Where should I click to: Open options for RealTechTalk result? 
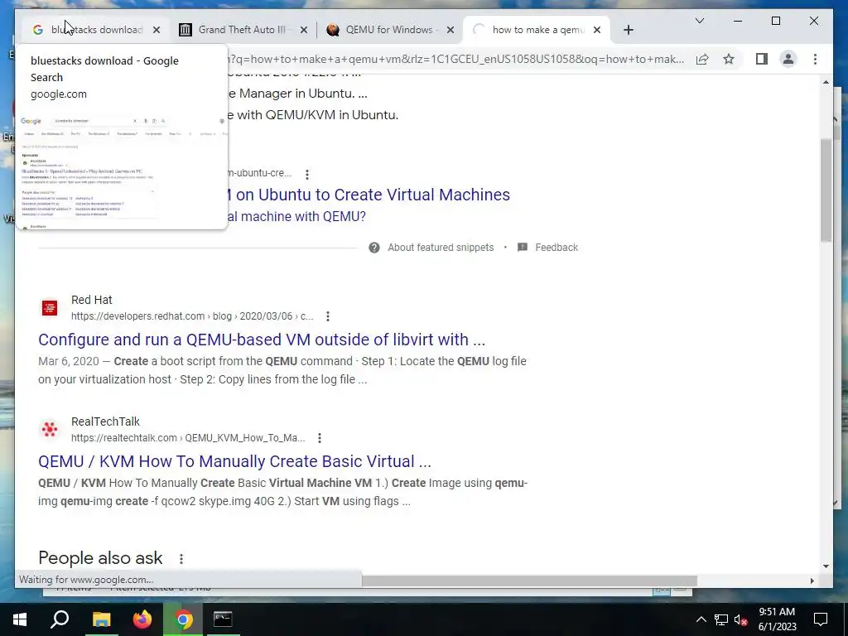tap(320, 438)
